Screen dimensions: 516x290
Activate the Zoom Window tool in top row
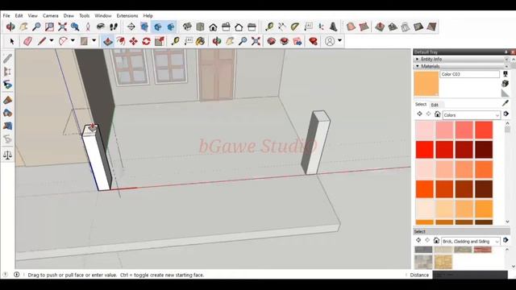click(49, 27)
